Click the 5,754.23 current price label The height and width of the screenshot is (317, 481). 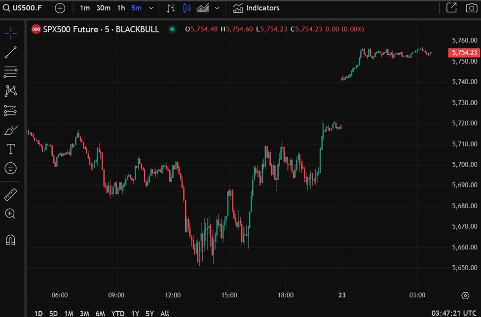pyautogui.click(x=463, y=53)
